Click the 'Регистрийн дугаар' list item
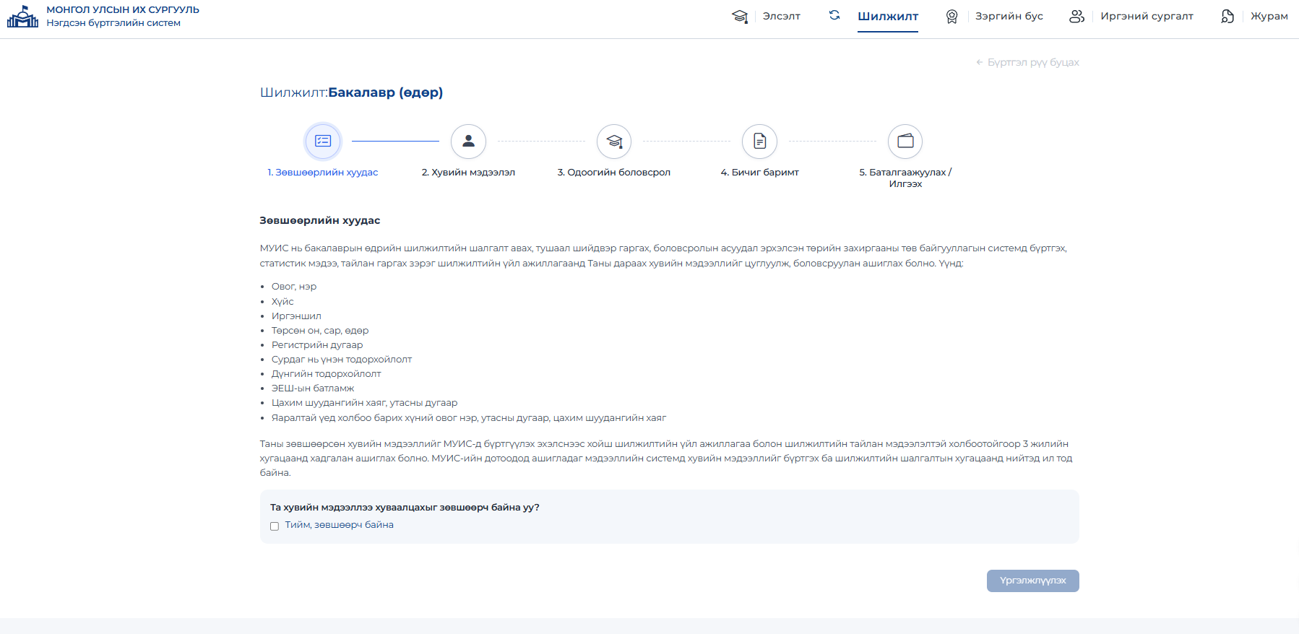1299x634 pixels. [x=317, y=345]
